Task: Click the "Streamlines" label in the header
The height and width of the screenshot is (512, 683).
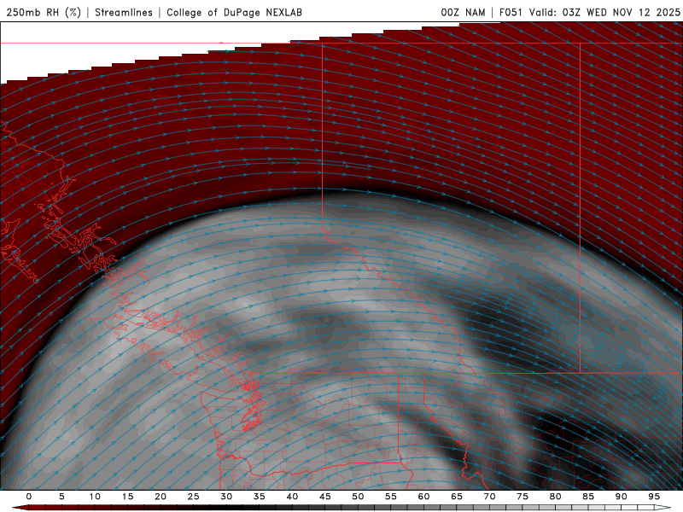Action: pyautogui.click(x=124, y=12)
